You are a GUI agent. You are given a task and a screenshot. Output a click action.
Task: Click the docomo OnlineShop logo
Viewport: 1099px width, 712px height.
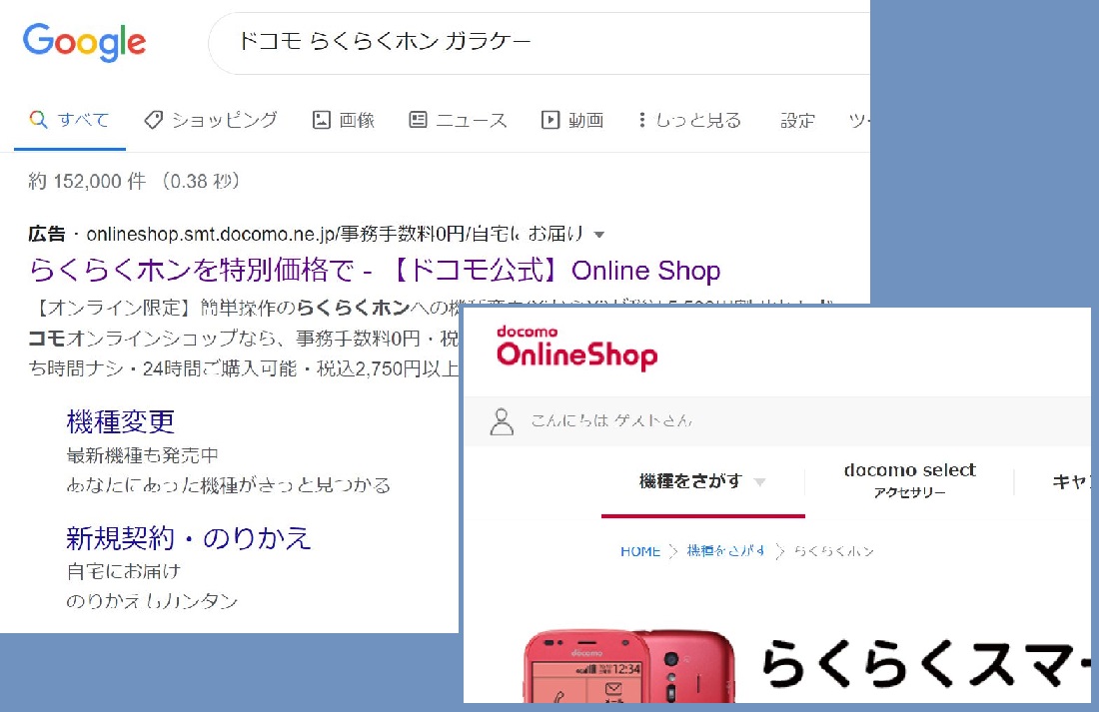tap(576, 347)
